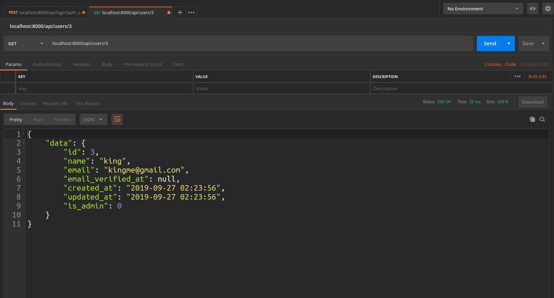This screenshot has height=298, width=554.
Task: Select Preview response view
Action: click(62, 119)
